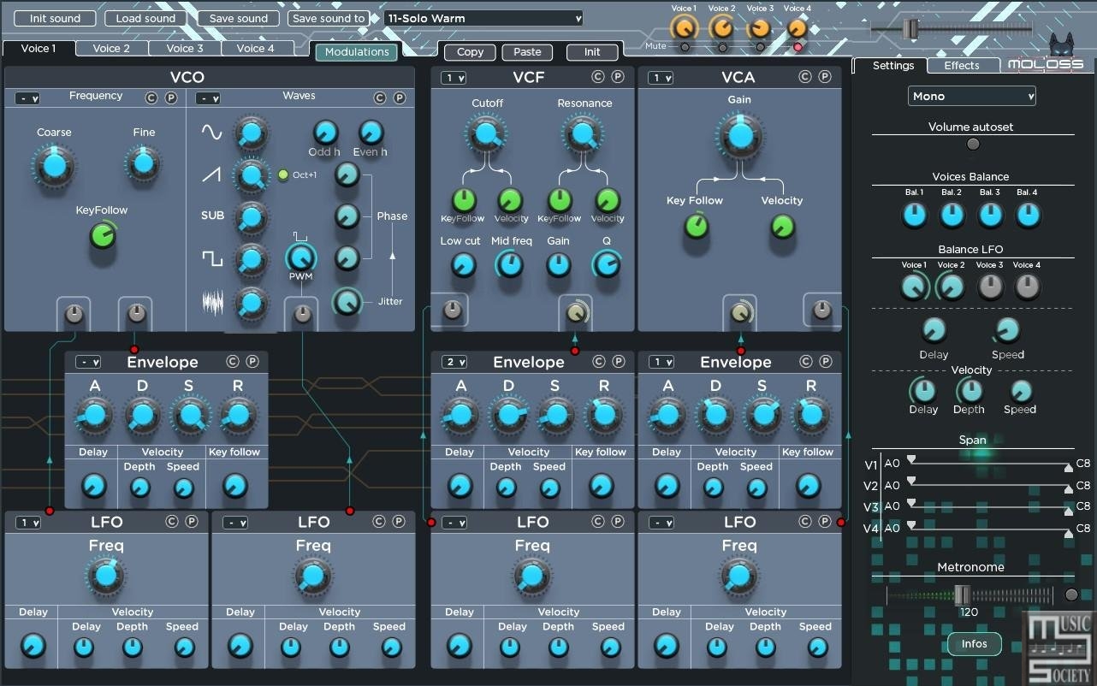Toggle the Modulations button

(x=357, y=52)
